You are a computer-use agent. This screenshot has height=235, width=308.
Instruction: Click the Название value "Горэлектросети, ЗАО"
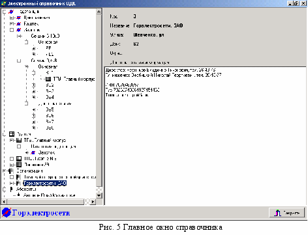pyautogui.click(x=158, y=25)
